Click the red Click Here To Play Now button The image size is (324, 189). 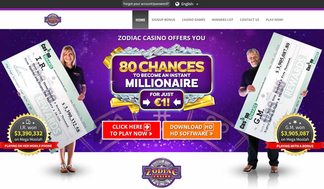131,130
